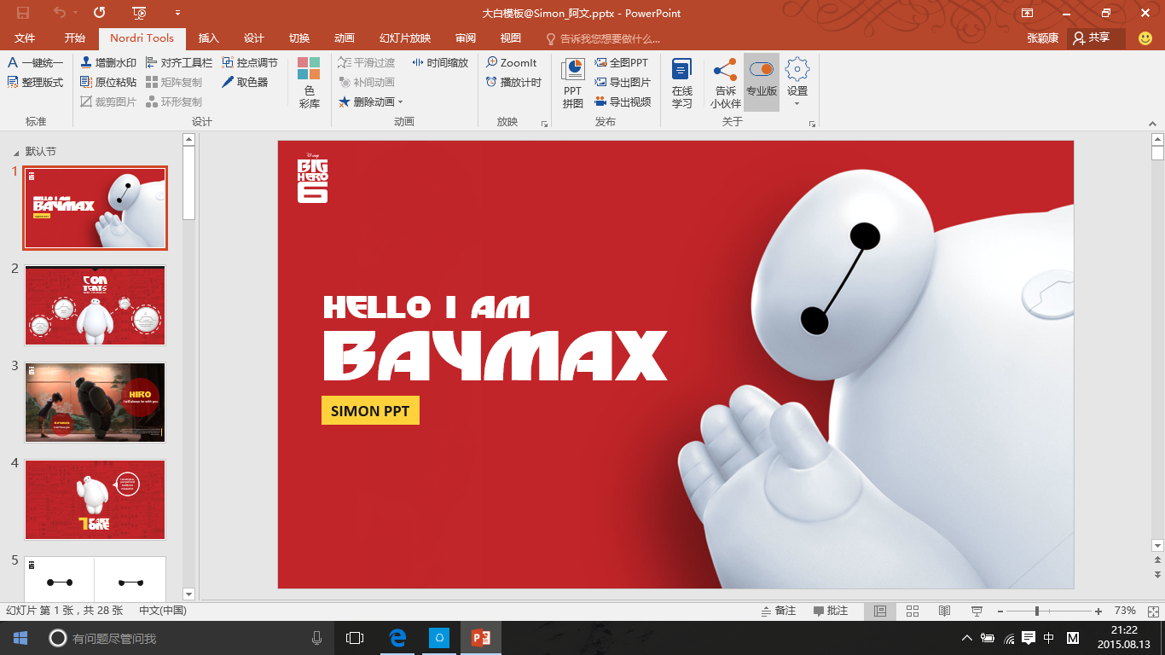This screenshot has height=655, width=1165.
Task: Click the 一键统一 tool icon
Action: [x=13, y=62]
